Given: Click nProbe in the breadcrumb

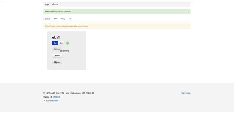Looking at the screenshot, I should [55, 4].
